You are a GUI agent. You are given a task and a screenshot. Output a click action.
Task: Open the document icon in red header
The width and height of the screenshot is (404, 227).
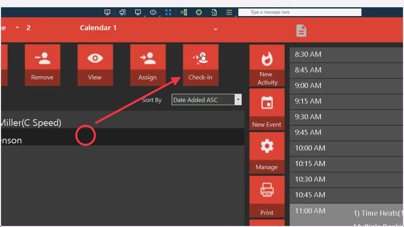(x=301, y=31)
